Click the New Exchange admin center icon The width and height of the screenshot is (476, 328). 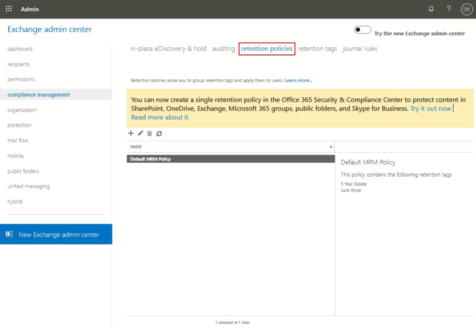click(x=9, y=234)
